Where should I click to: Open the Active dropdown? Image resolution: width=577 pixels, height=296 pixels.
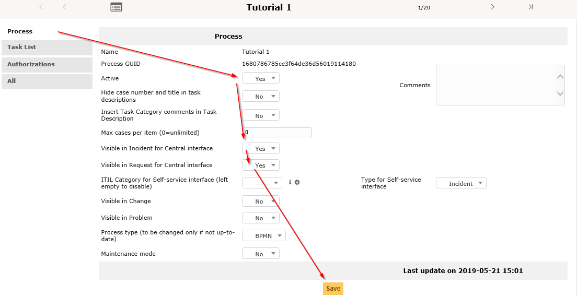pos(261,78)
